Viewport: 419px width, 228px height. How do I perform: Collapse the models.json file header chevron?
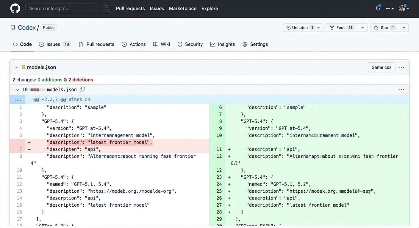[x=16, y=67]
